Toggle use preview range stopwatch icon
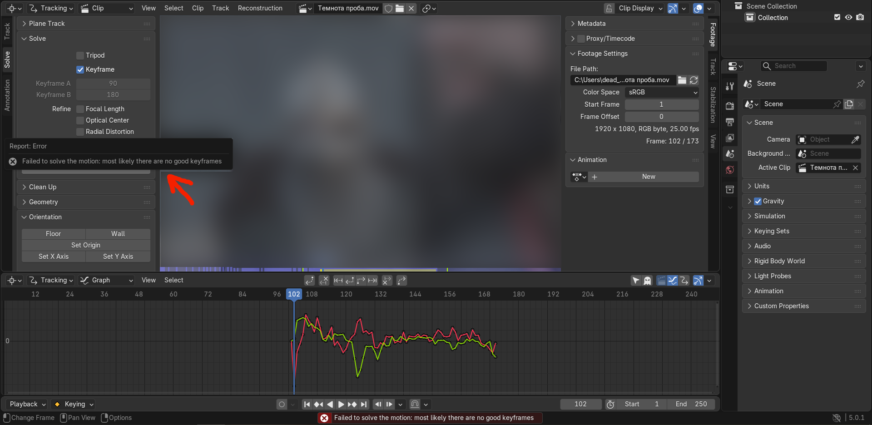Viewport: 872px width, 425px height. (610, 404)
